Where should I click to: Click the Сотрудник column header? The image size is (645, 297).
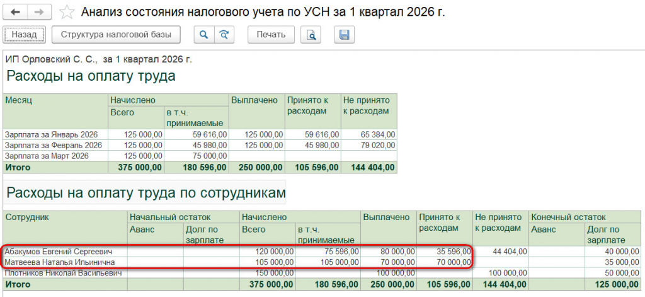pos(66,229)
